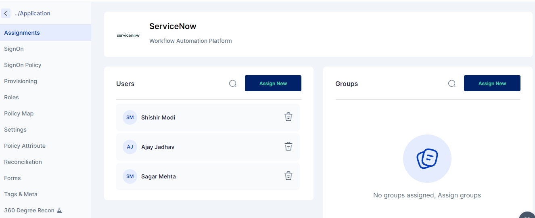
Task: Click the ServiceNow logo
Action: click(x=128, y=36)
